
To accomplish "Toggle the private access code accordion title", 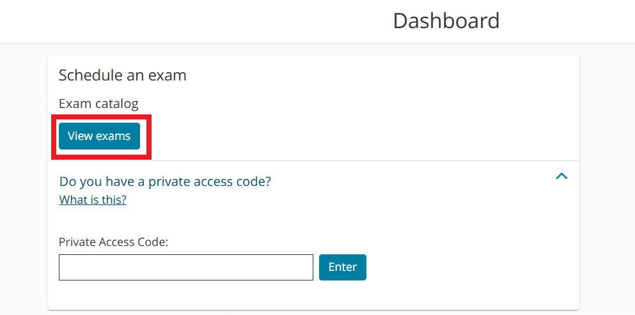I will [165, 181].
